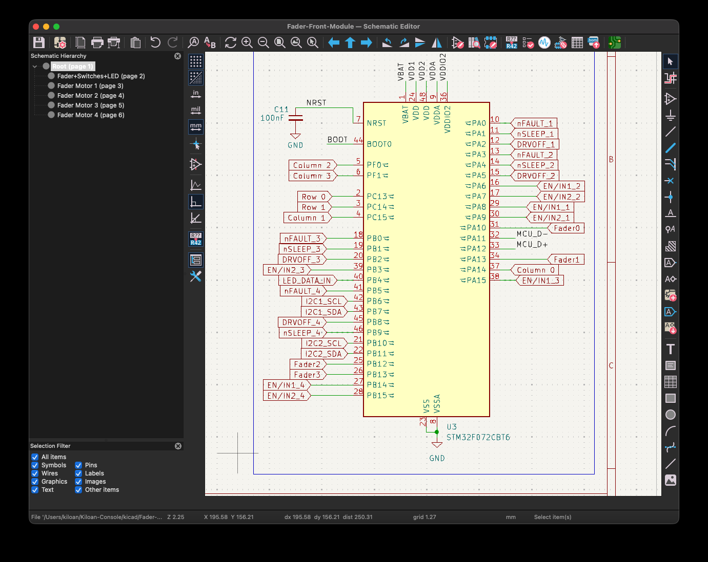Screen dimensions: 708x562
Task: Toggle the Wires selection filter checkbox
Action: point(35,473)
